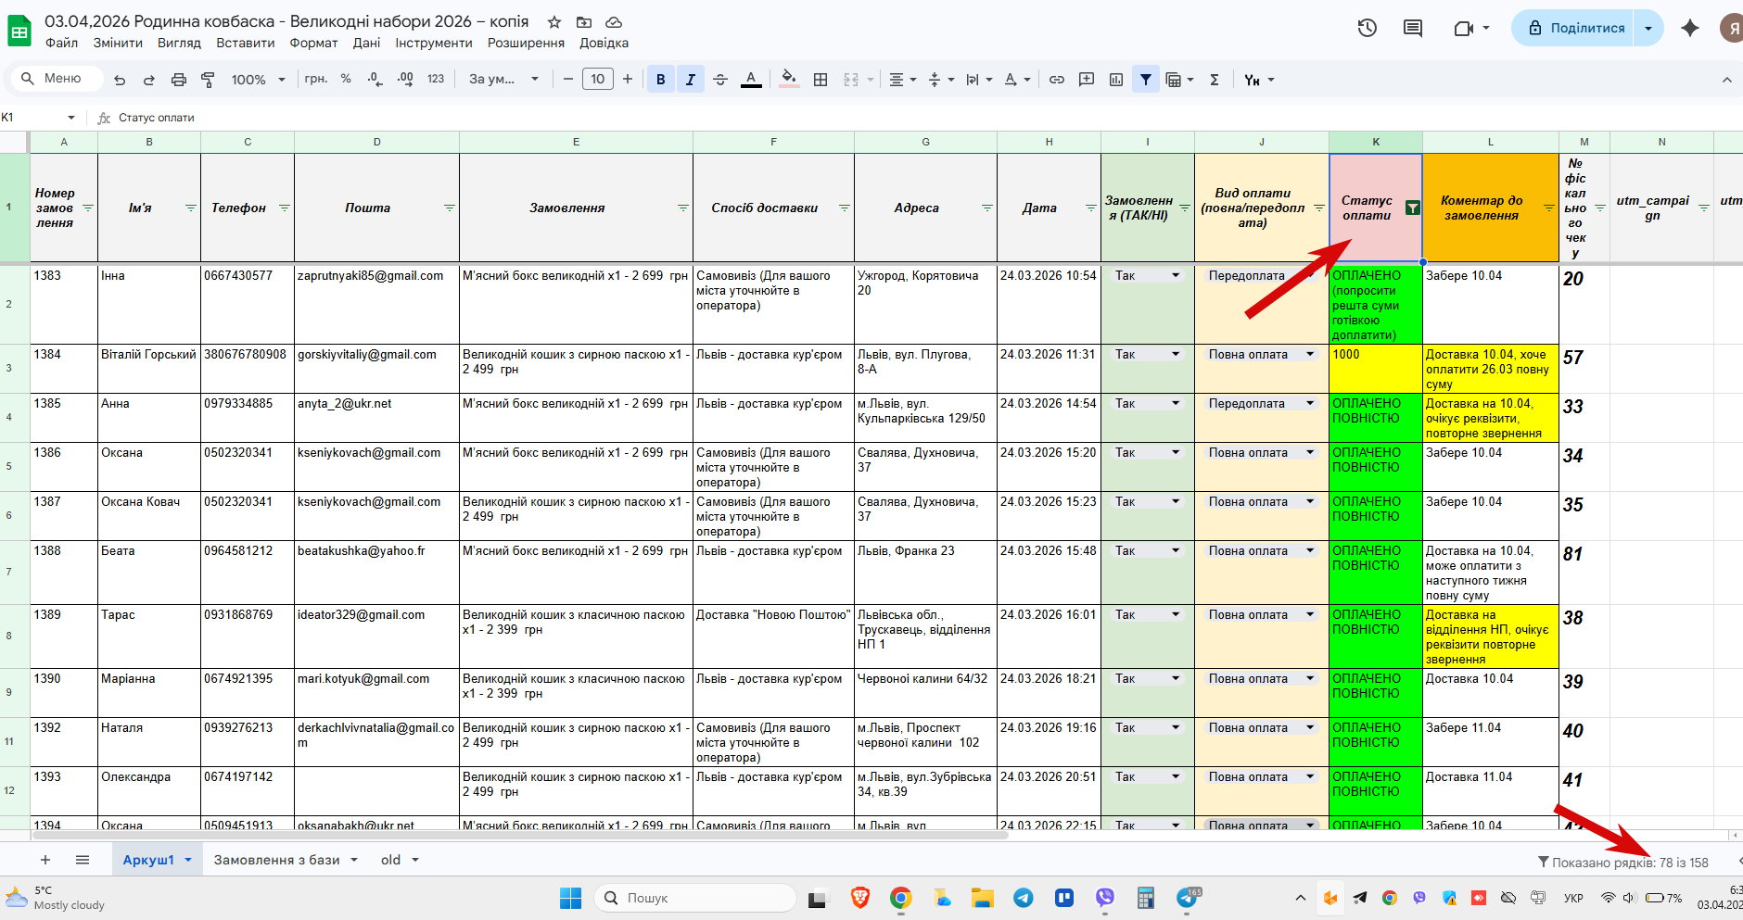The image size is (1743, 920).
Task: Click the font size input field
Action: pos(597,80)
